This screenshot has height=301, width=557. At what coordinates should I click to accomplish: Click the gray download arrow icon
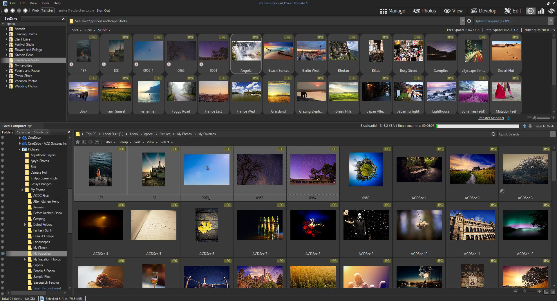click(x=530, y=126)
